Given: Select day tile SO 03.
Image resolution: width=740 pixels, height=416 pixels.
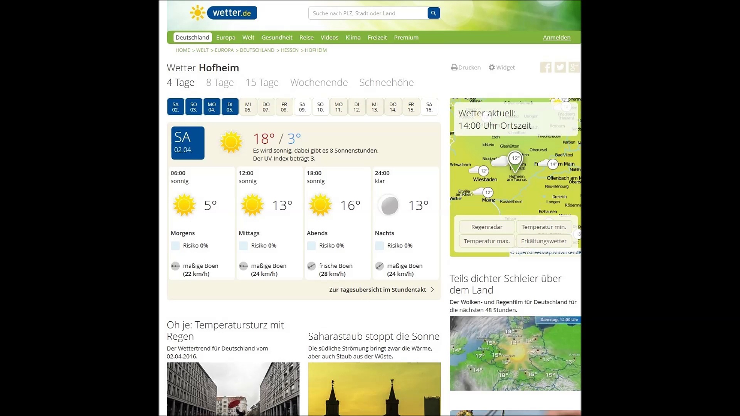Looking at the screenshot, I should (x=193, y=107).
